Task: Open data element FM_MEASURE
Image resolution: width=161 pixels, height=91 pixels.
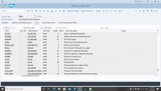Action: [32, 39]
